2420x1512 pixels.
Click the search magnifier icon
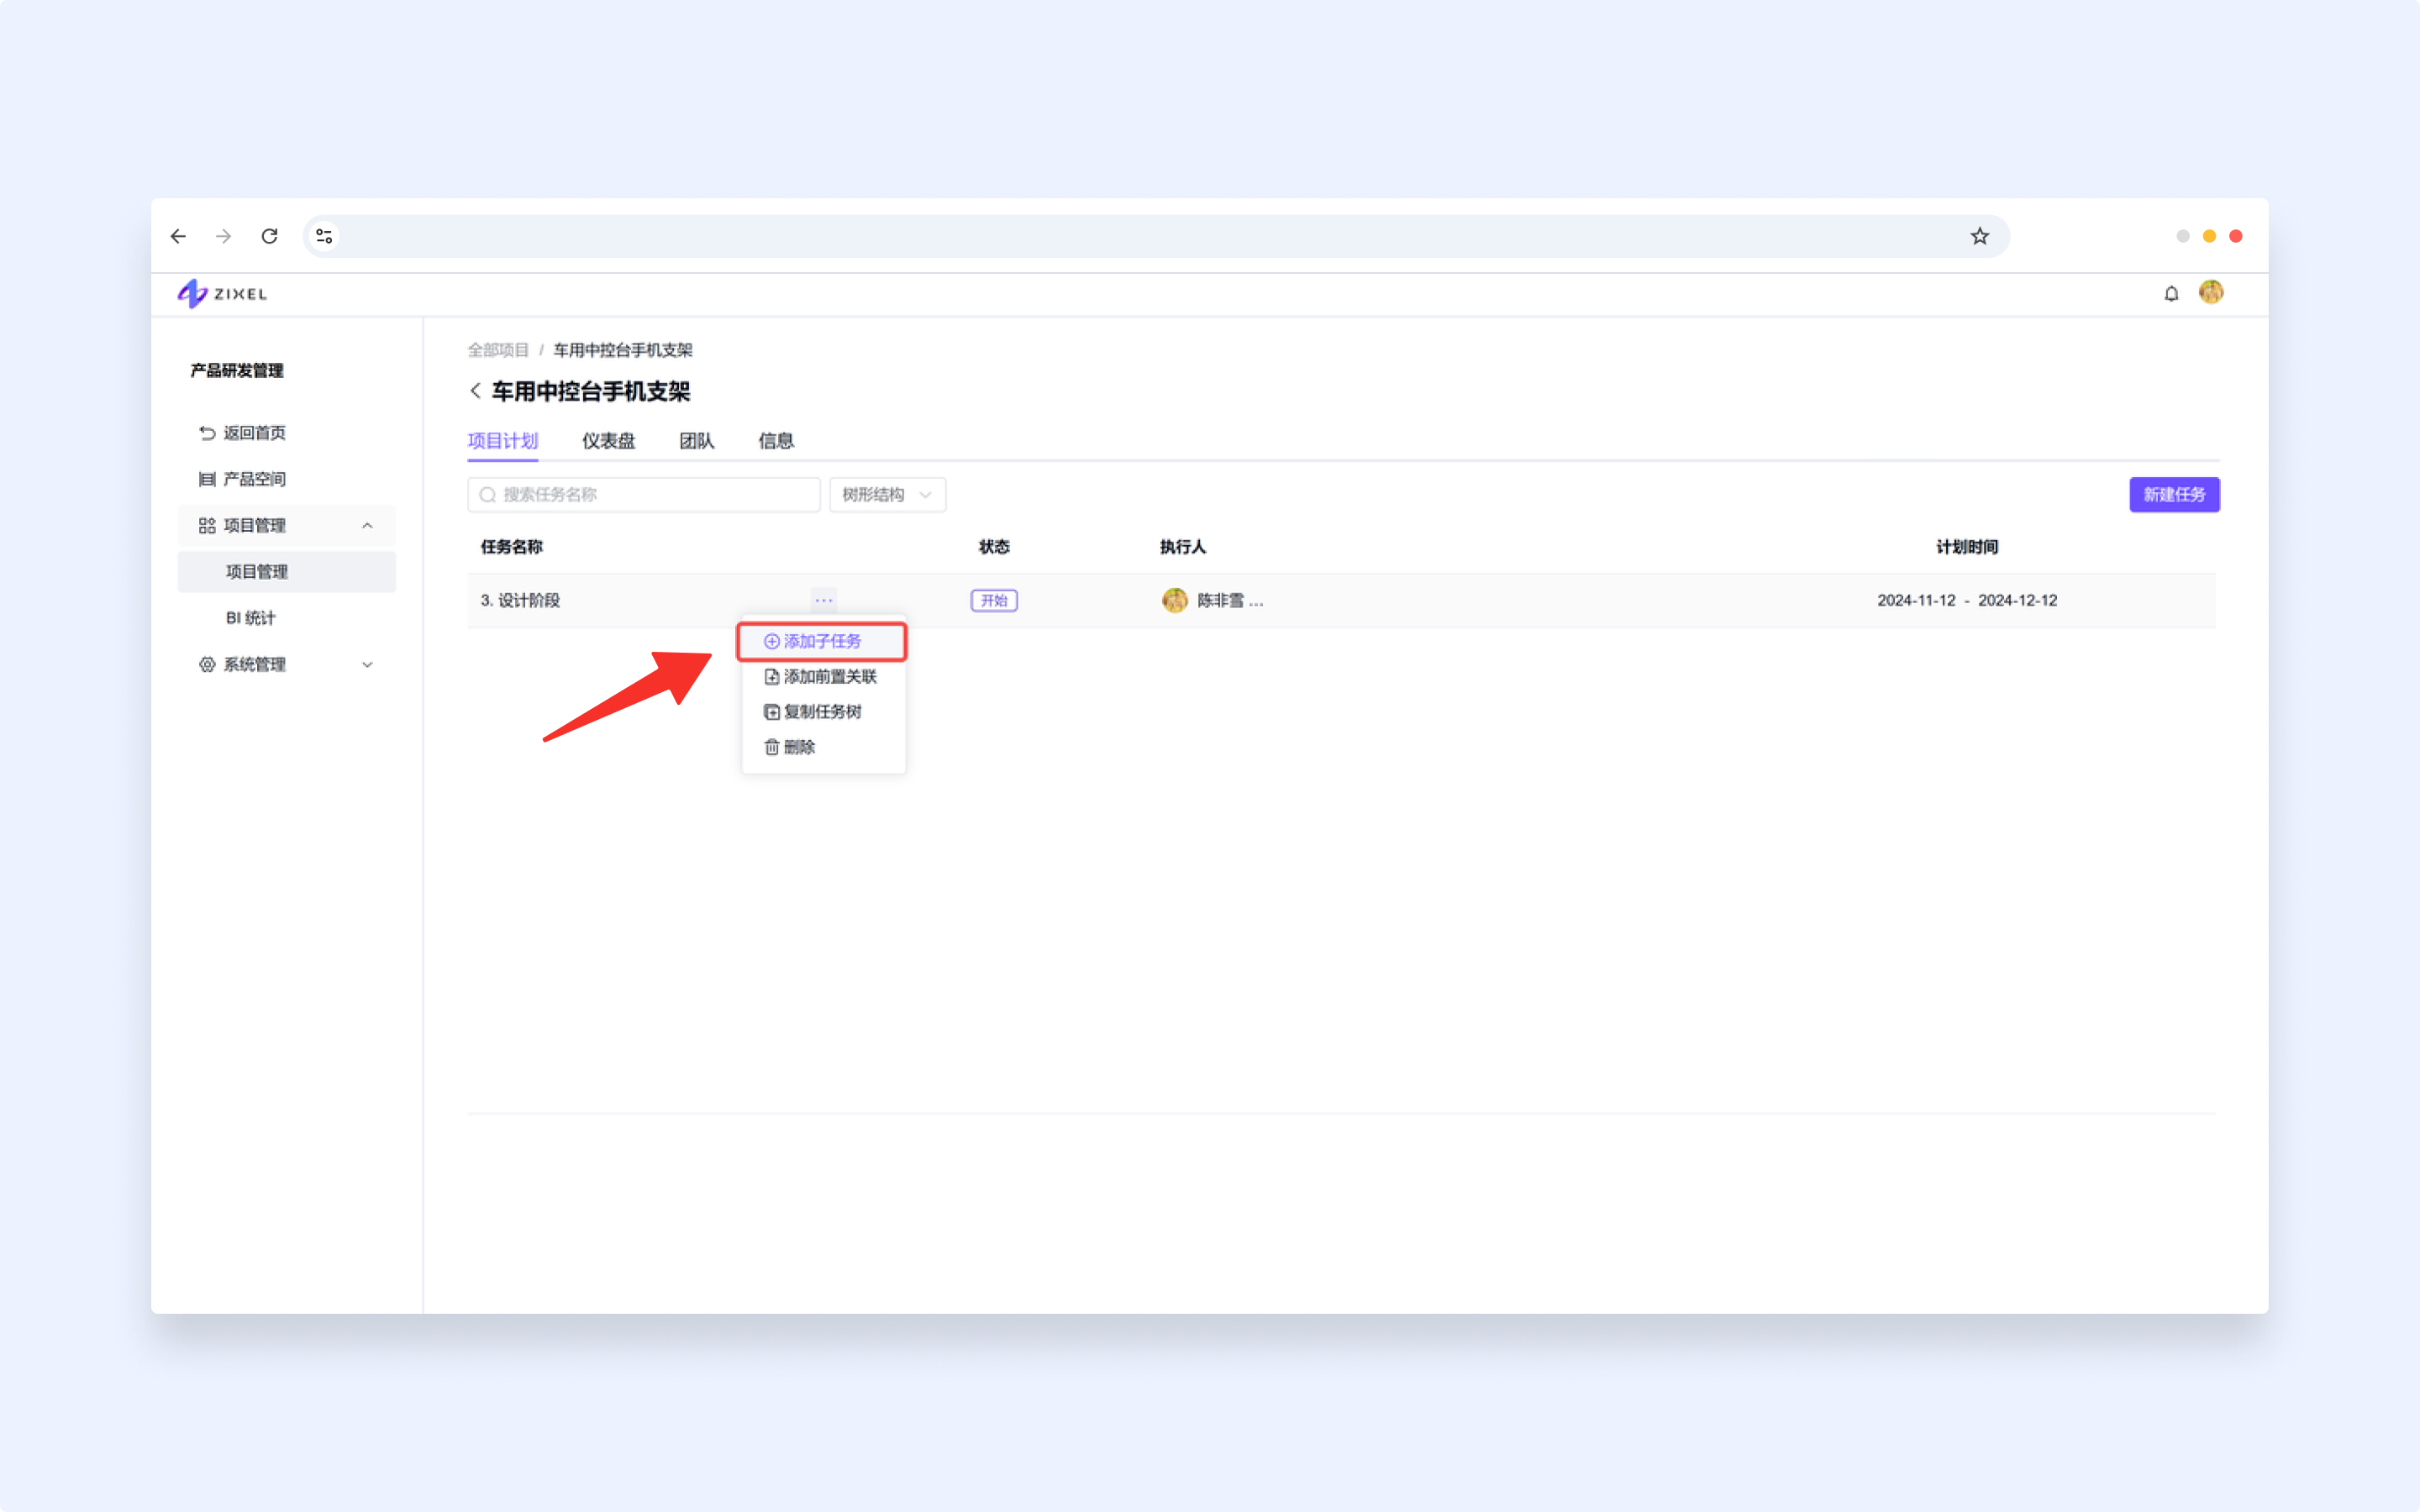point(488,495)
